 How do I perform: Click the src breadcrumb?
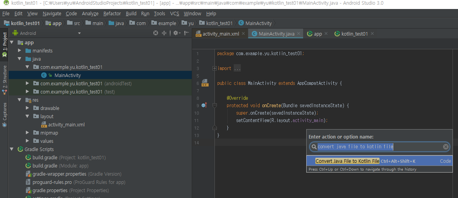coord(74,23)
